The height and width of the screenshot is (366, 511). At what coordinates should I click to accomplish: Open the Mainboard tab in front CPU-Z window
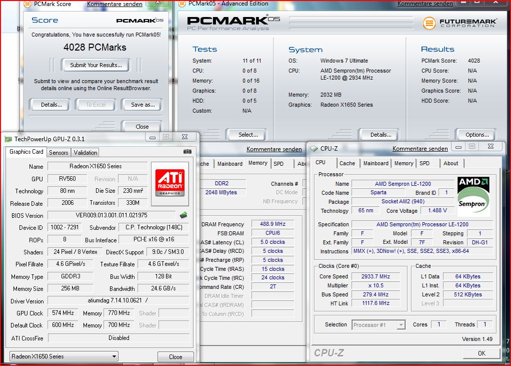pos(376,163)
